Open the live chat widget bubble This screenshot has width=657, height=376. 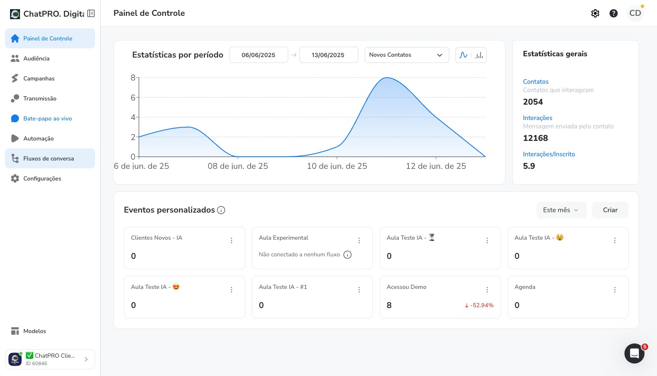click(x=634, y=353)
